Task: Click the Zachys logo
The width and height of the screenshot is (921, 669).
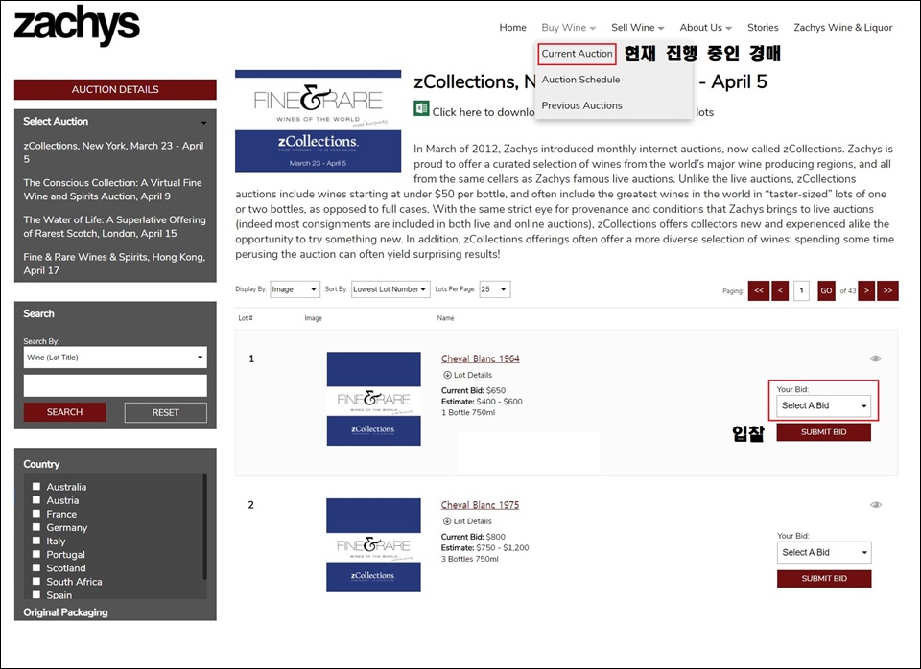Action: (x=77, y=27)
